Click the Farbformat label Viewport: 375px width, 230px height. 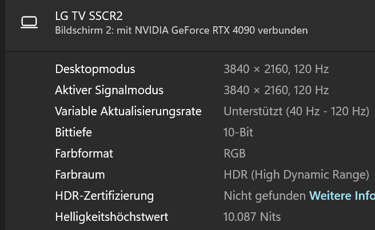(x=84, y=154)
